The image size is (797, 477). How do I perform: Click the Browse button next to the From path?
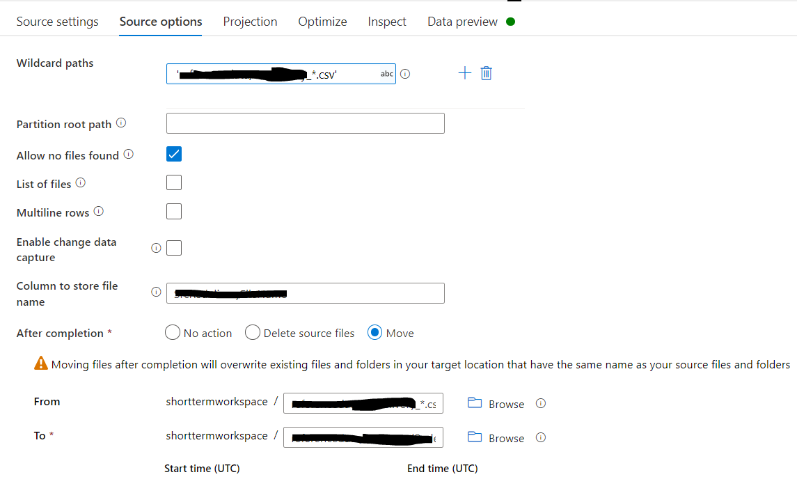[507, 402]
